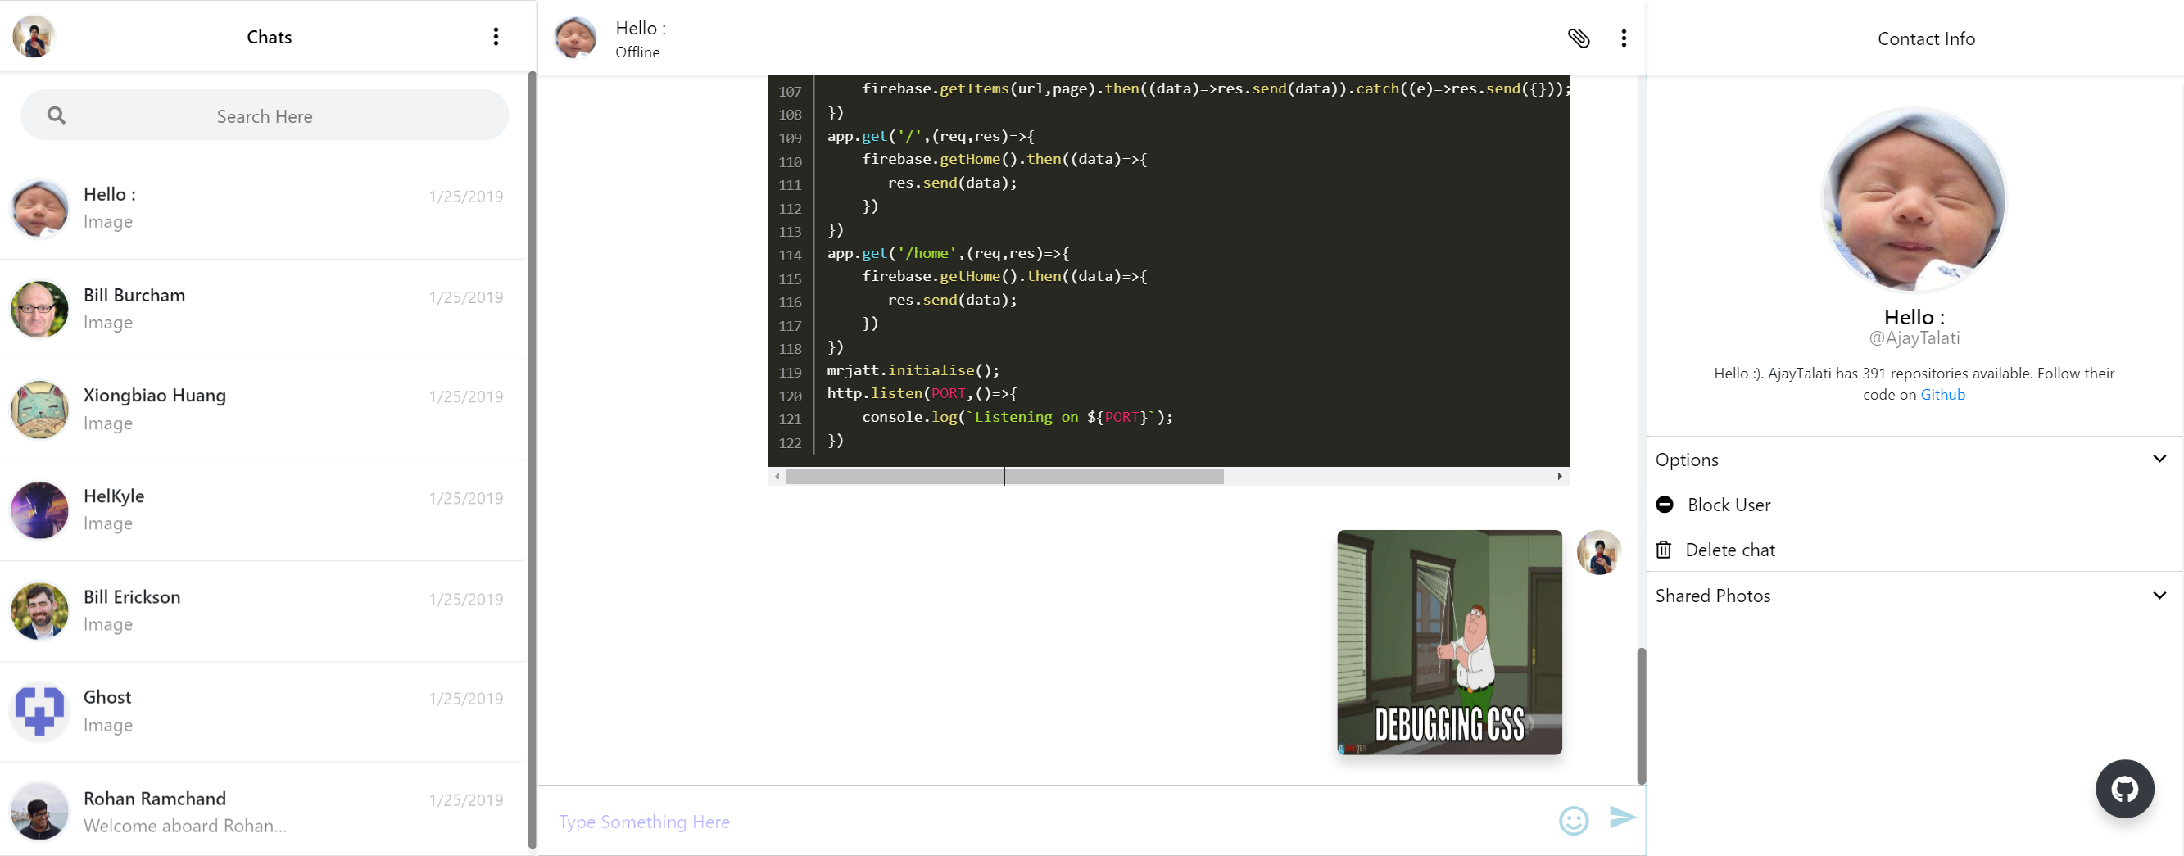This screenshot has height=856, width=2184.
Task: Collapse the Options section chevron
Action: [2159, 459]
